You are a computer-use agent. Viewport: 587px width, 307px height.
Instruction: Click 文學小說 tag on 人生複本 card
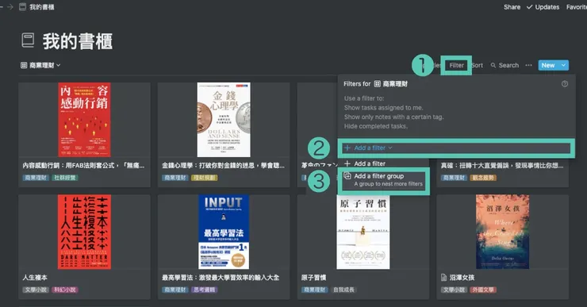click(36, 290)
